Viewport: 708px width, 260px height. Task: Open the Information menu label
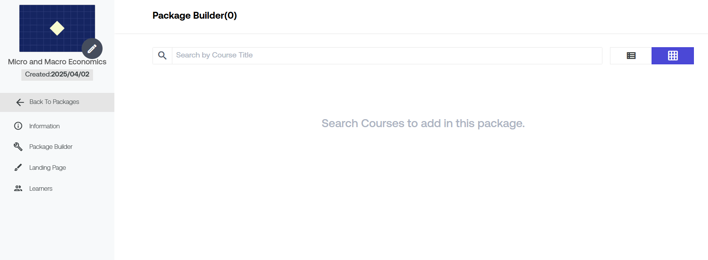pos(44,126)
